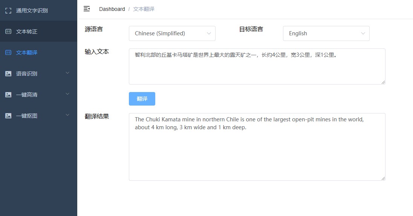Click the 目标语言 label
This screenshot has height=216, width=413.
coord(251,29)
